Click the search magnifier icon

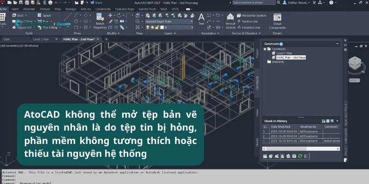[x=279, y=3]
